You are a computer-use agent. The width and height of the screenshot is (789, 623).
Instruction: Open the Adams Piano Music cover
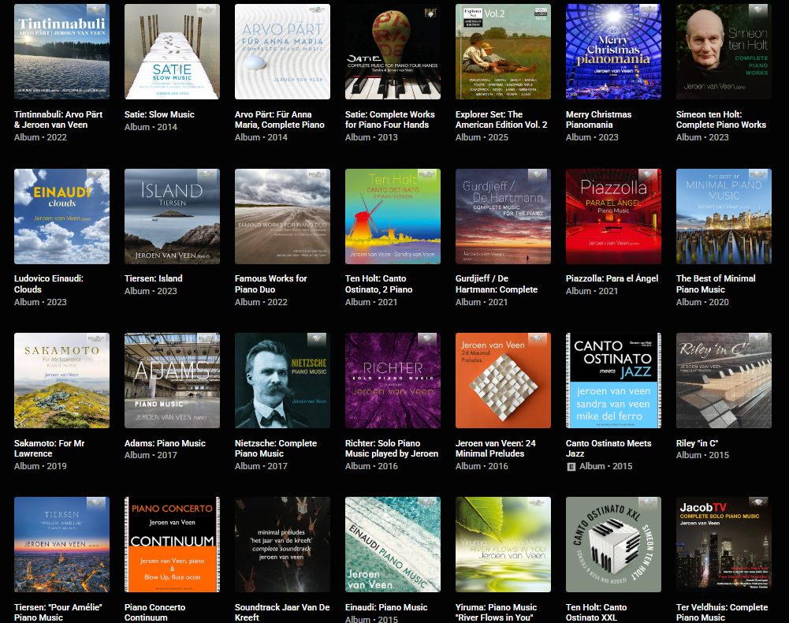pyautogui.click(x=172, y=380)
